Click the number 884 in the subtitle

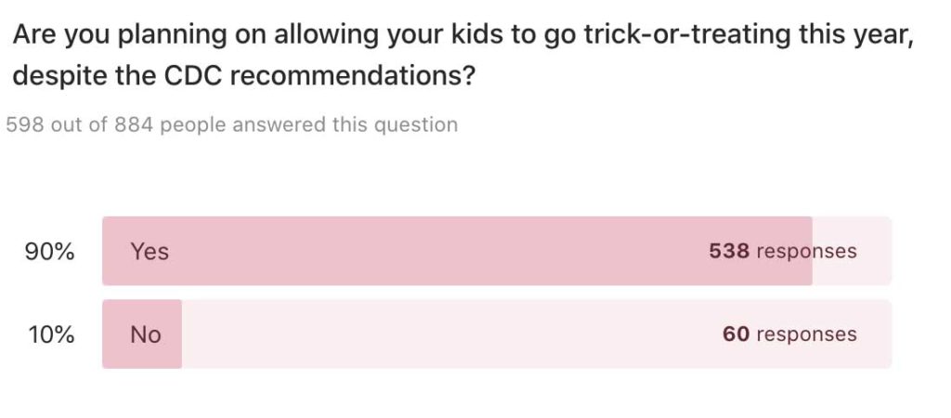(133, 124)
